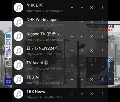The height and width of the screenshot is (102, 120).
Task: Play the 日テレNEWS24 stream
Action: click(x=43, y=48)
